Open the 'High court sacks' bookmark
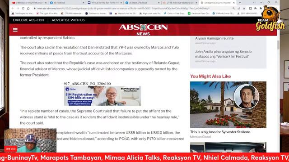Image resolution: width=289 pixels, height=162 pixels. tap(150, 13)
